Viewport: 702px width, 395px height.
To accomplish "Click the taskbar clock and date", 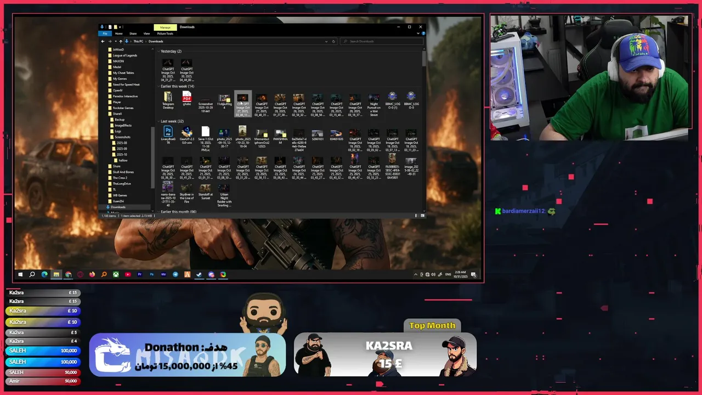I will [x=461, y=274].
